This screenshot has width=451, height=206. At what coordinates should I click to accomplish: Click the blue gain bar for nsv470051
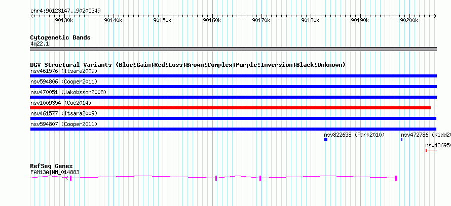tap(233, 97)
